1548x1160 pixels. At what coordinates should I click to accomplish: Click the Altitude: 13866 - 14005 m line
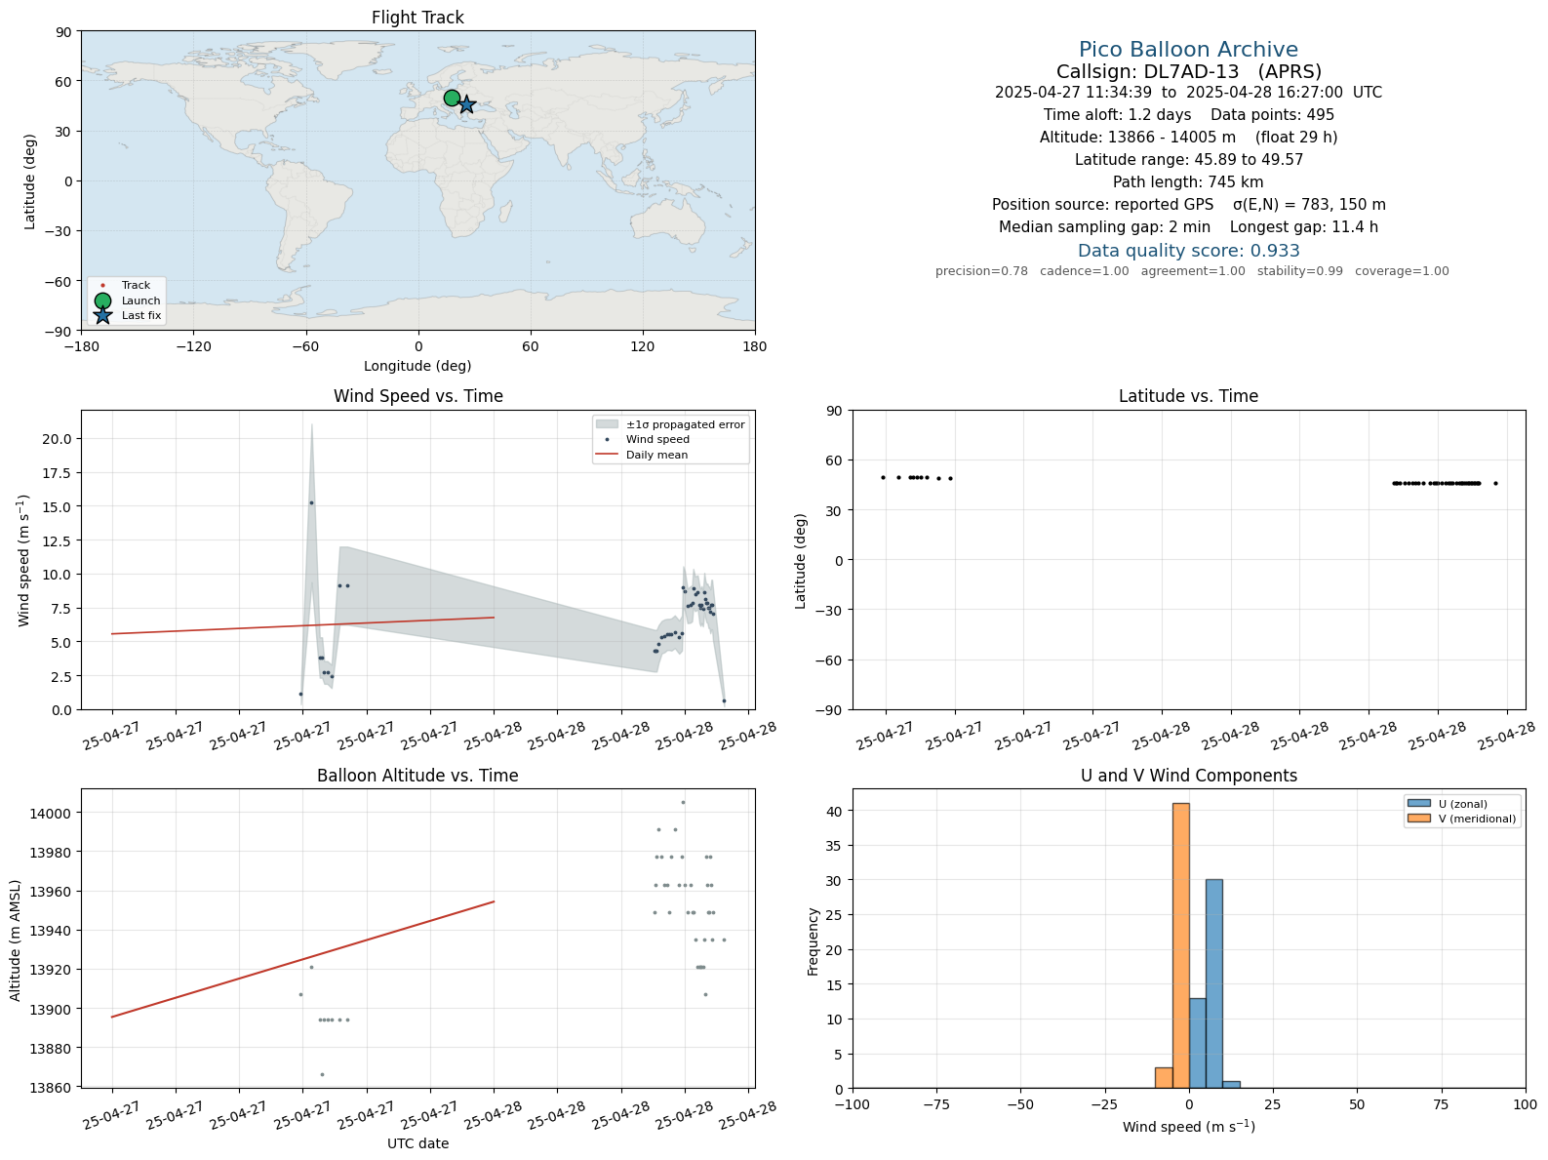(1188, 138)
